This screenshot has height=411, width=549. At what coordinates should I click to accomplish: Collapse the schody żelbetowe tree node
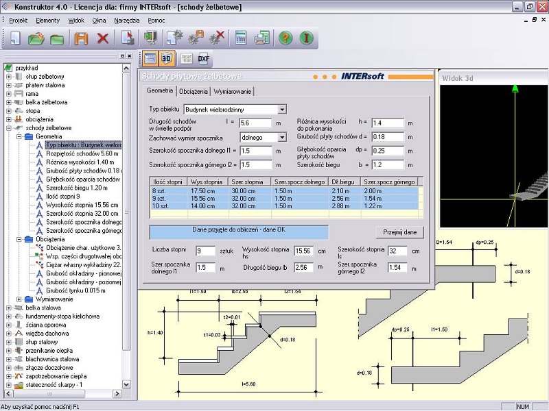pos(9,128)
